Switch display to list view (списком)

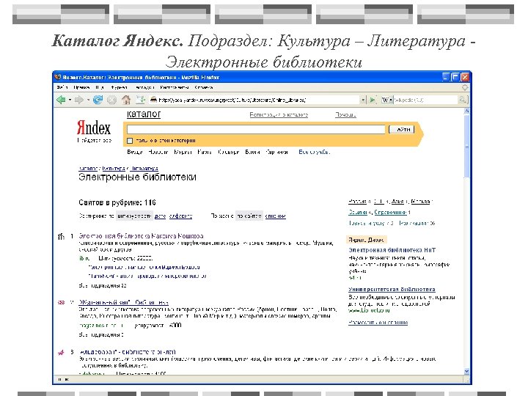276,216
